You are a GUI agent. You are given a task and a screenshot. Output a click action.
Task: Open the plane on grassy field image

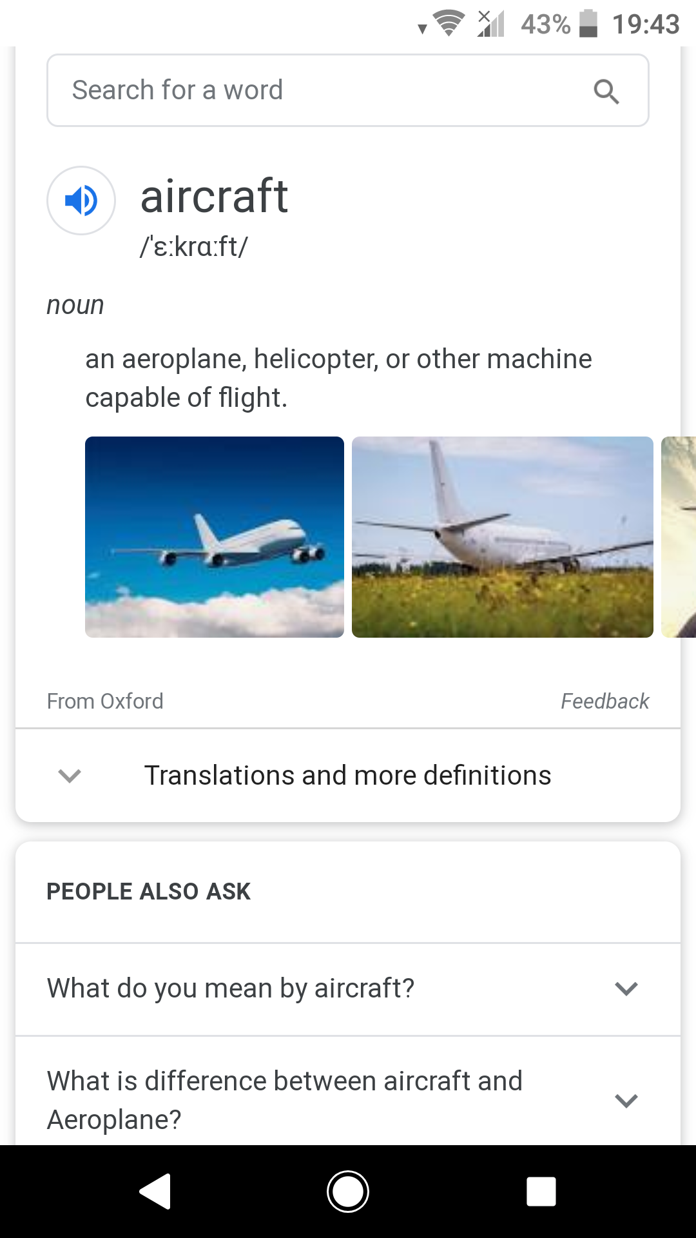(x=503, y=537)
